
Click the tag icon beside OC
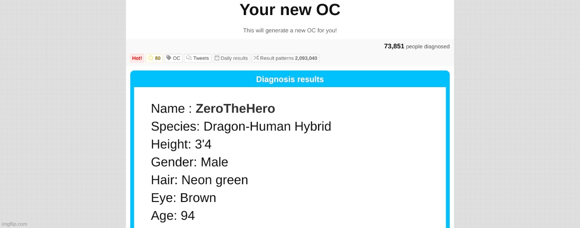[169, 58]
